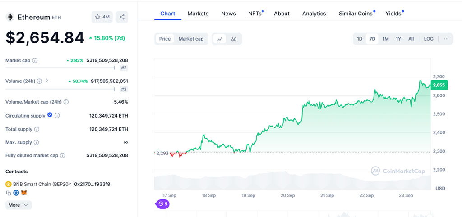Click the BNB Smart Chain logo icon

click(x=9, y=185)
